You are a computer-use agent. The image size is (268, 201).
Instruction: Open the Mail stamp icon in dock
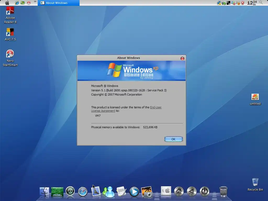[96, 191]
